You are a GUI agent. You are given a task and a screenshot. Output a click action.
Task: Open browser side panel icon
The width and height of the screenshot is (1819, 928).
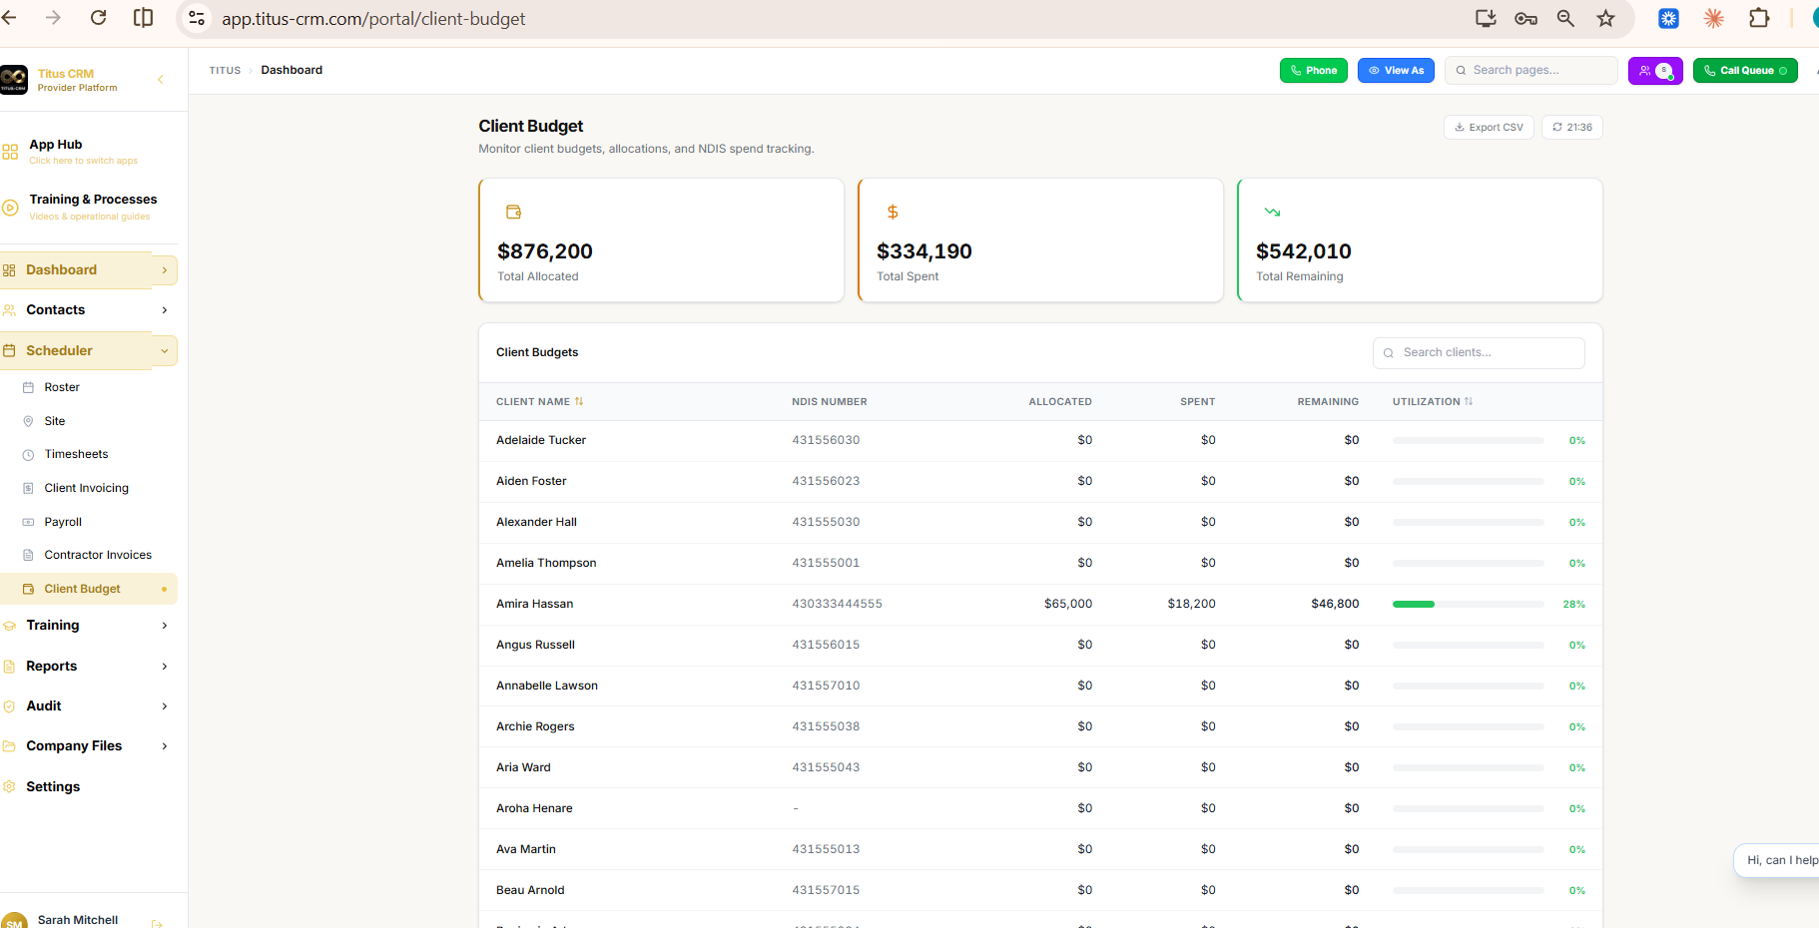click(144, 18)
